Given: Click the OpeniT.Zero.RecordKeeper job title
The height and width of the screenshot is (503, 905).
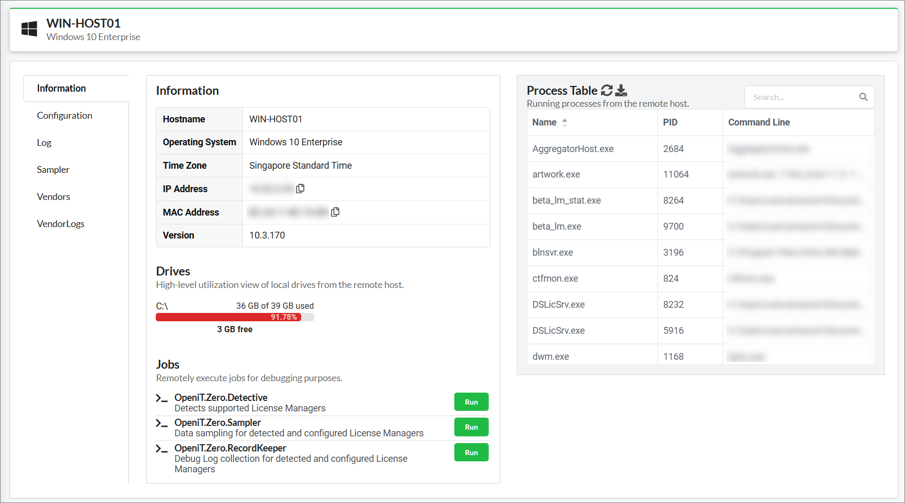Looking at the screenshot, I should 230,448.
